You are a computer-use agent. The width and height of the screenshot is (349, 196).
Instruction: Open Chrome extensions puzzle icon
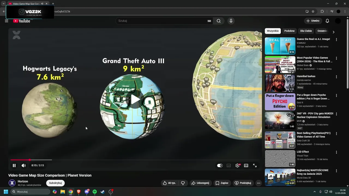322,11
